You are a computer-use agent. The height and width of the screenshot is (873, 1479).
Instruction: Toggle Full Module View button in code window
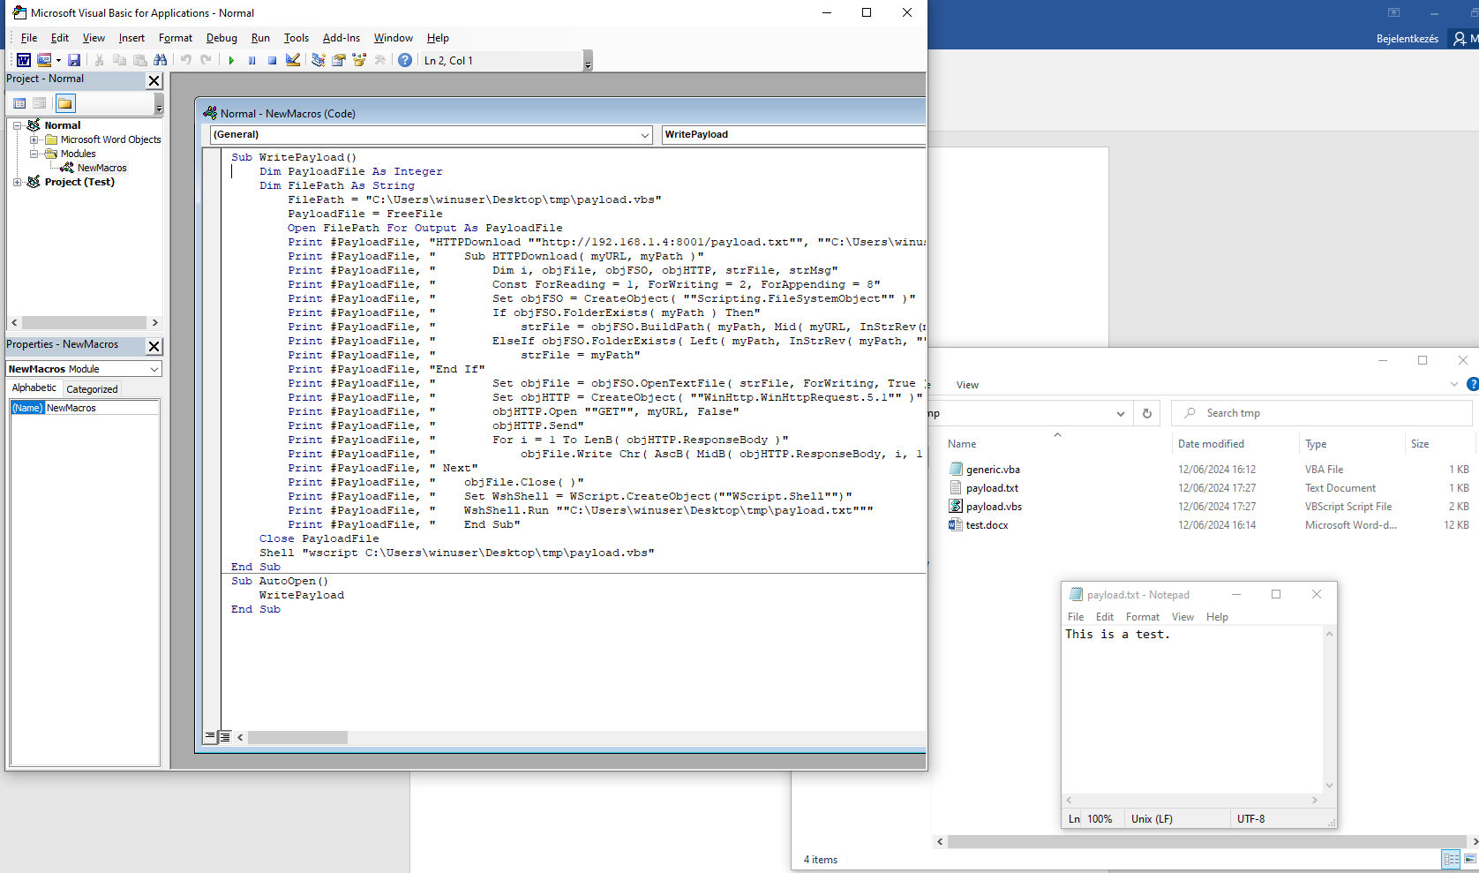pos(225,736)
